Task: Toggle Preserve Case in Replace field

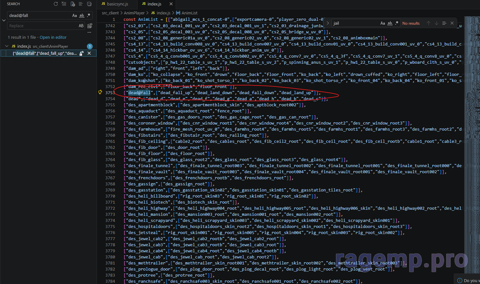Action: pos(81,26)
